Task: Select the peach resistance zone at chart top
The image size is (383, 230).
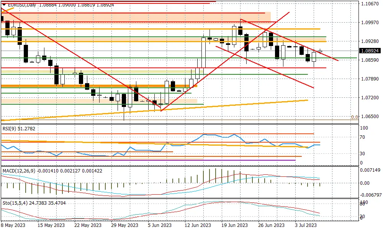Action: point(136,18)
